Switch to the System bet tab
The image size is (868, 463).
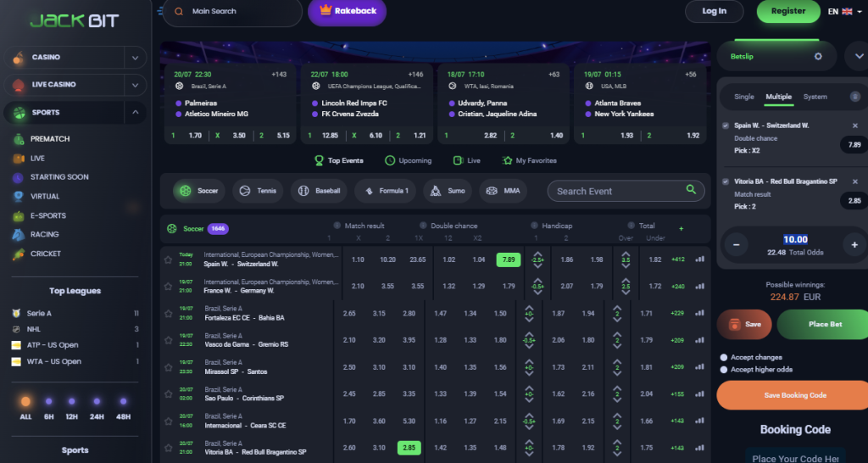tap(815, 97)
